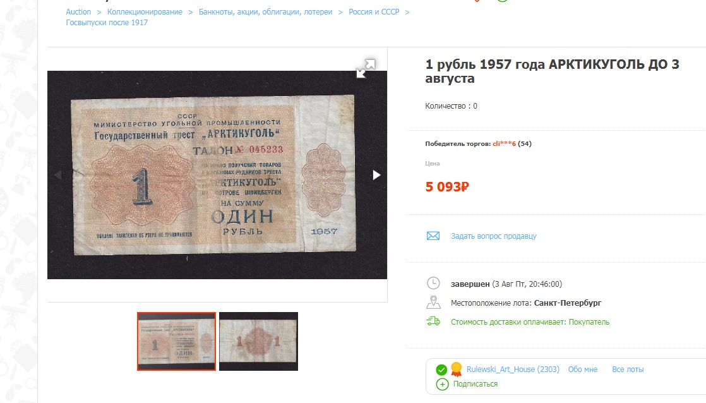
Task: Click the envelope icon for seller question
Action: [x=433, y=236]
